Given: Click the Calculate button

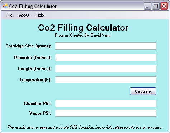Looking at the screenshot, I should point(143,91).
